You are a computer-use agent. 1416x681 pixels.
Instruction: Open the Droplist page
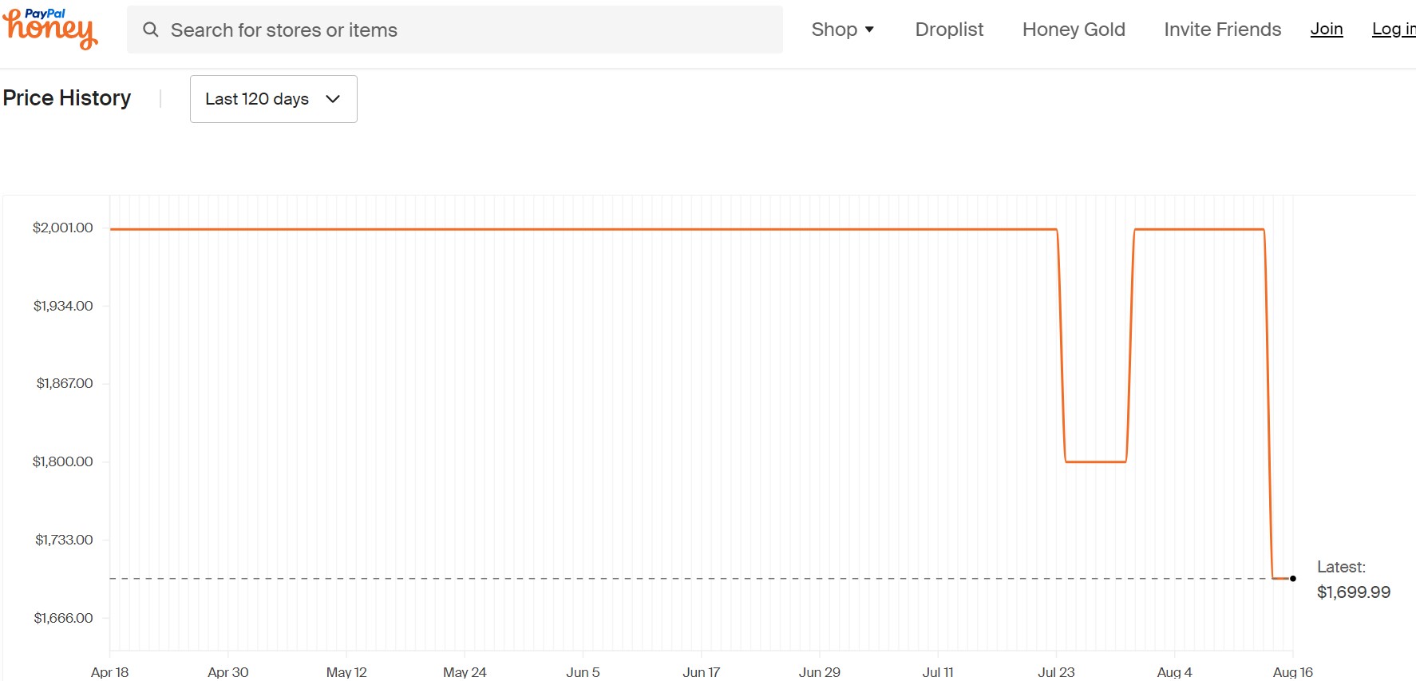(x=949, y=30)
